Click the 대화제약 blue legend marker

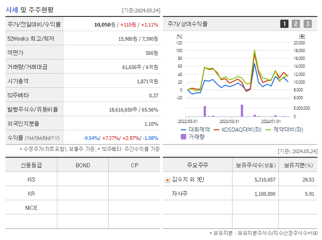tap(183, 130)
